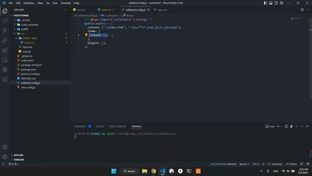Open notifications bell in status bar

pos(308,164)
